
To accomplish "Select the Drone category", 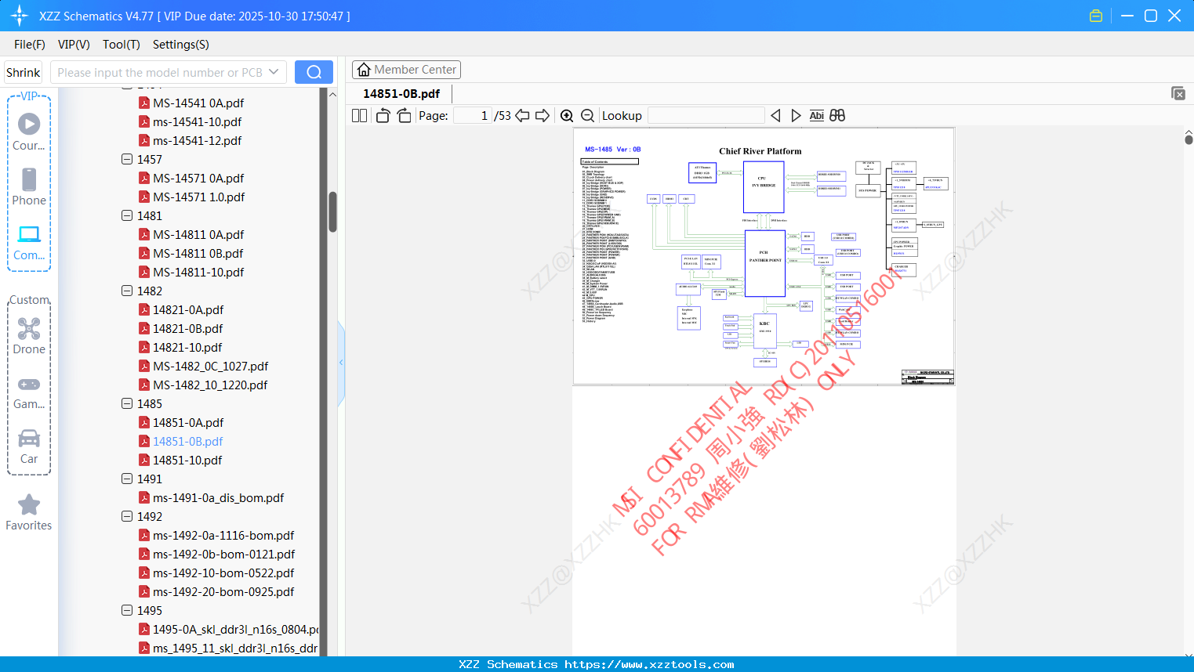I will (29, 336).
